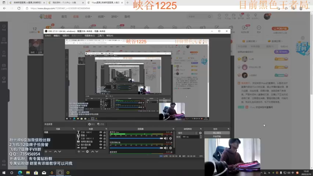Open OBS 编辑(E) menu

[x=57, y=36]
